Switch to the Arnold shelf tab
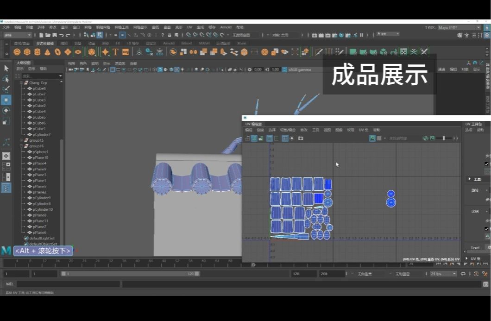Image resolution: width=491 pixels, height=321 pixels. [x=169, y=43]
